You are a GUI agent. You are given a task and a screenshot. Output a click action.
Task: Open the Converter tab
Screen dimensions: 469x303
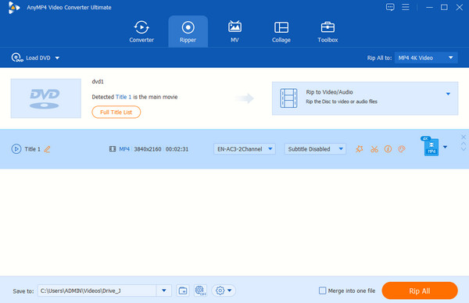141,32
